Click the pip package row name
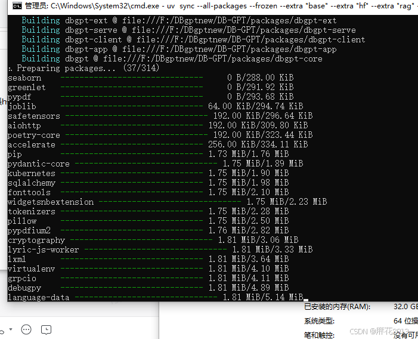The width and height of the screenshot is (418, 339). pos(15,155)
